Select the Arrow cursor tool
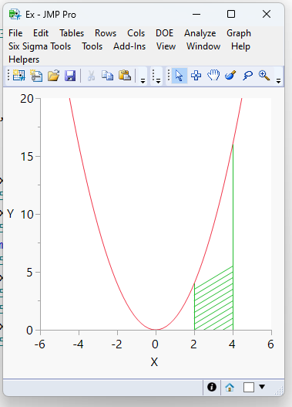Image resolution: width=292 pixels, height=407 pixels. 180,76
